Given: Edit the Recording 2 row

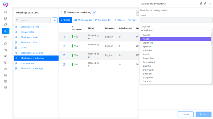Looking at the screenshot, I should pyautogui.click(x=64, y=55).
